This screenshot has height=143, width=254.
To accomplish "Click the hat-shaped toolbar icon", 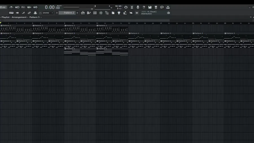I will coord(35,13).
